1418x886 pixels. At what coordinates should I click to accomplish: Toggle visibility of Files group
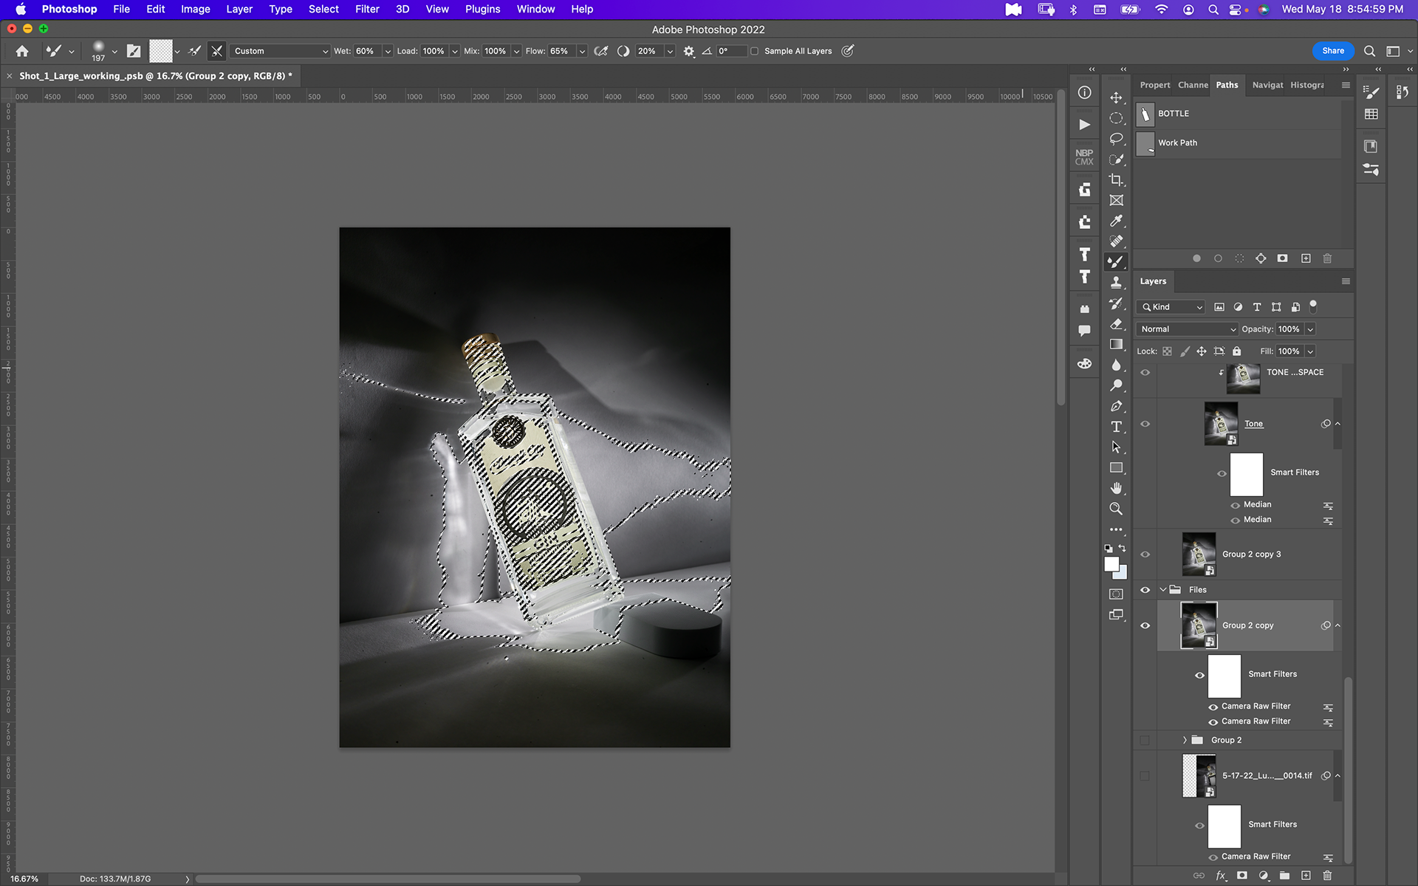click(1145, 590)
